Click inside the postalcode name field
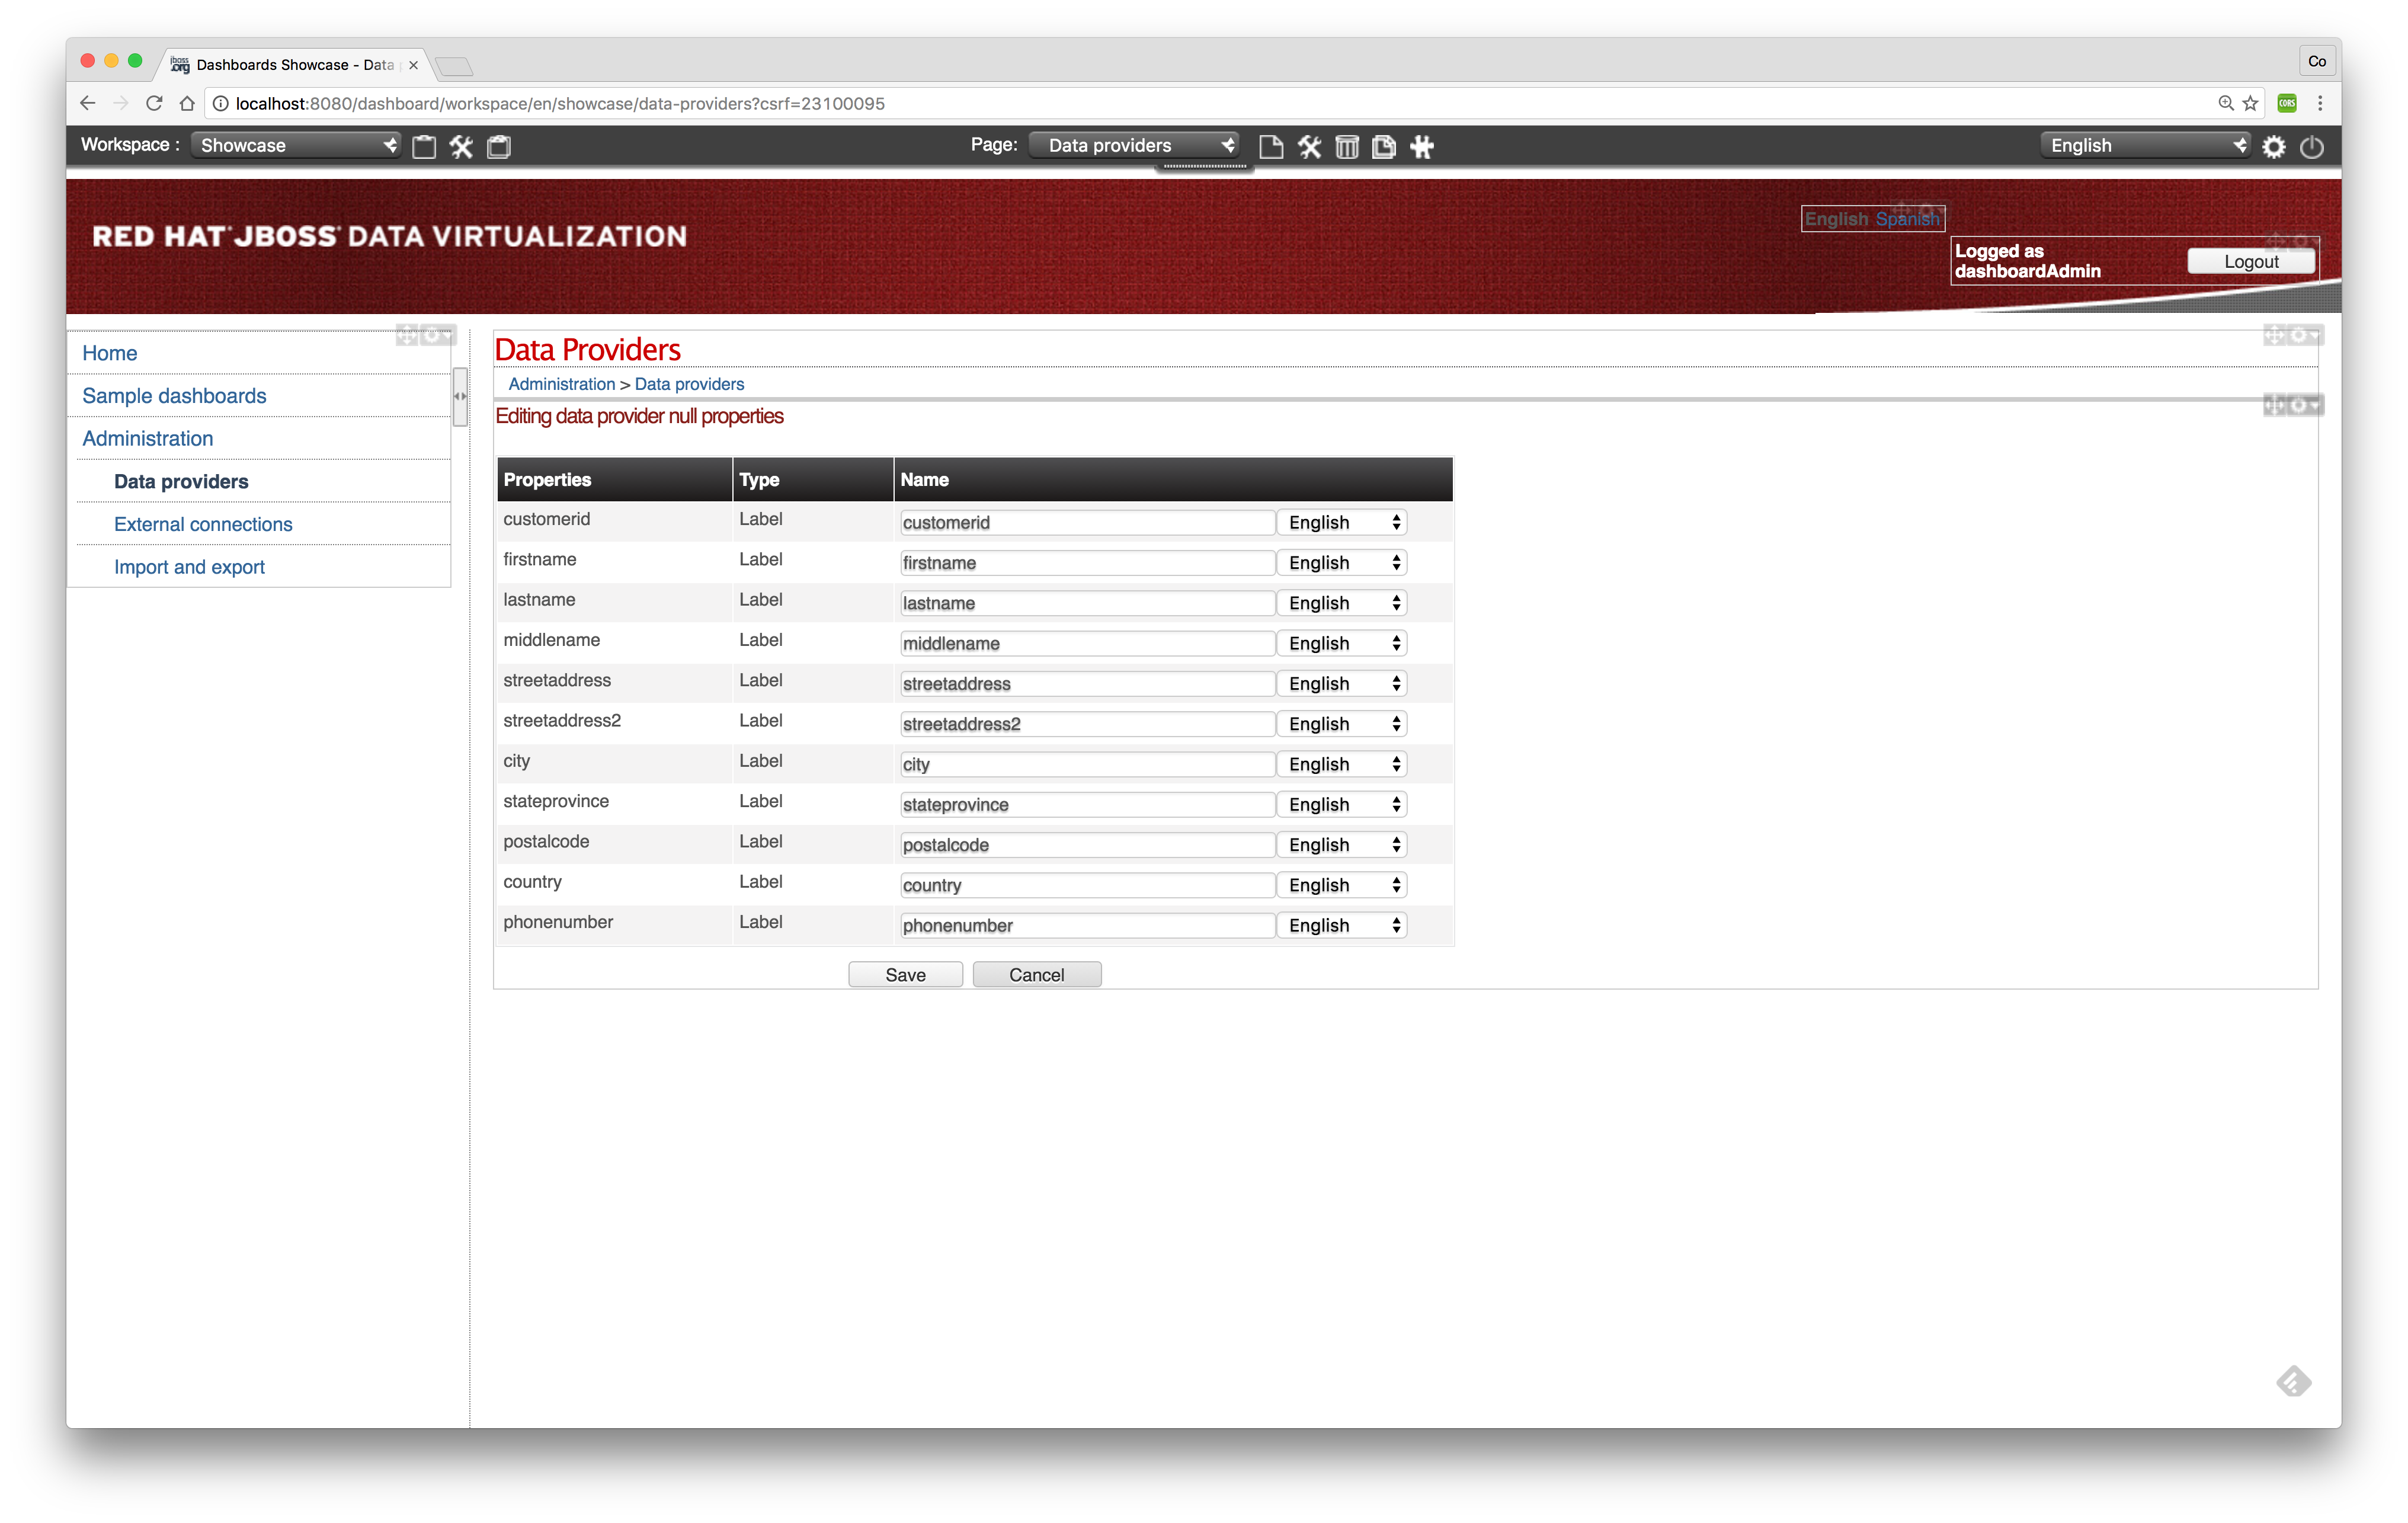The image size is (2408, 1523). (1086, 844)
